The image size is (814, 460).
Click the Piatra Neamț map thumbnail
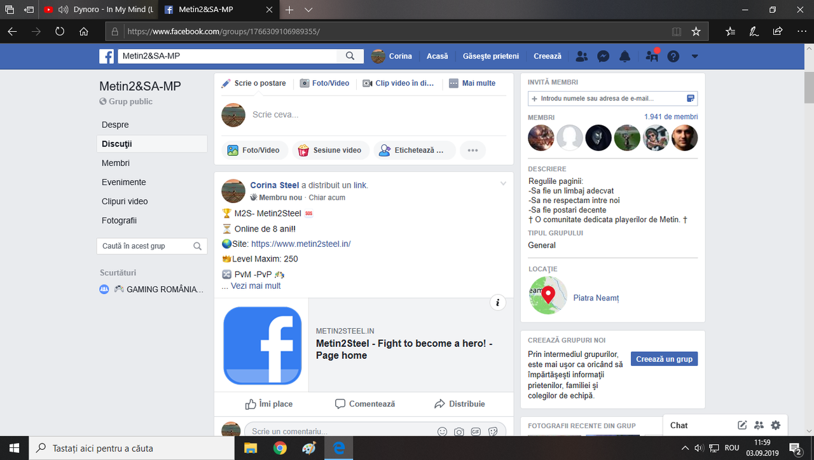point(548,295)
